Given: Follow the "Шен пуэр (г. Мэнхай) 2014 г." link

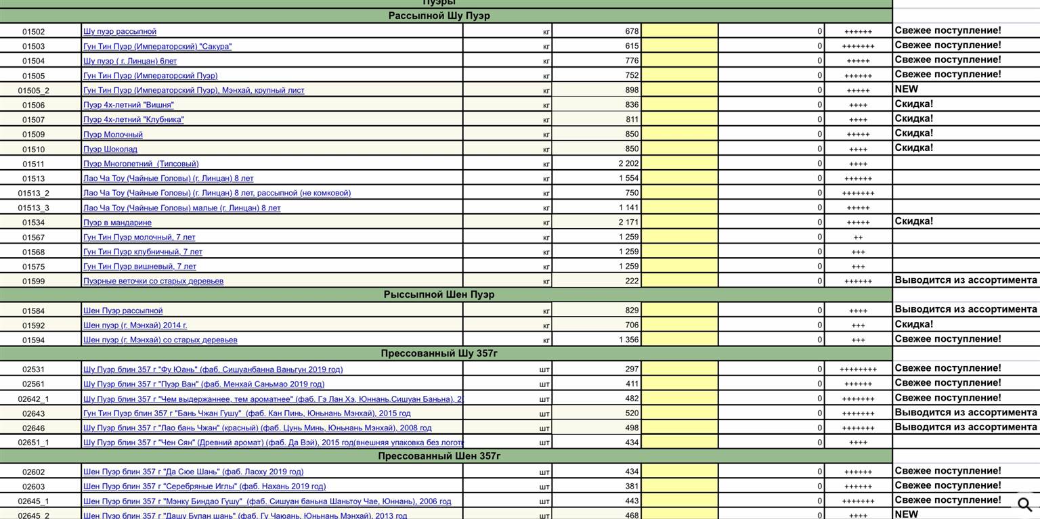Looking at the screenshot, I should (x=135, y=325).
